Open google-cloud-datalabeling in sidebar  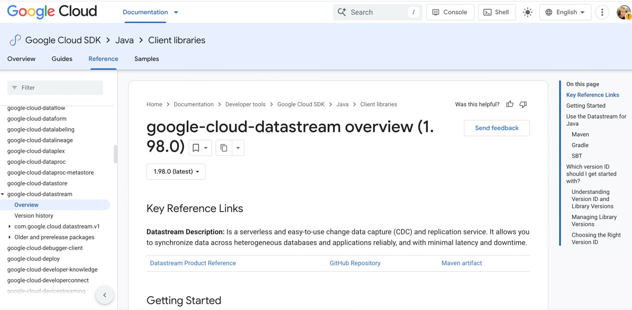(41, 129)
